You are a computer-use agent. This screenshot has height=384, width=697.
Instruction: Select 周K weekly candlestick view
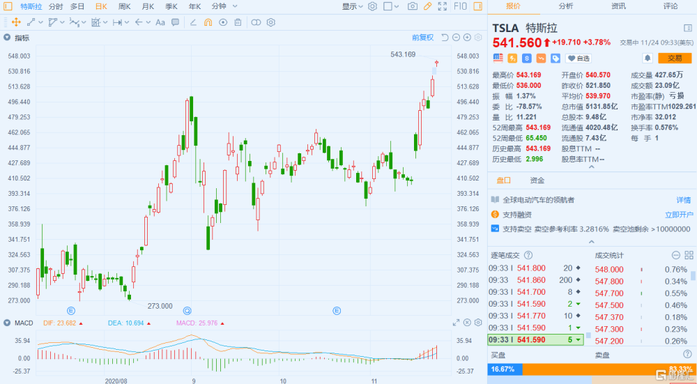pyautogui.click(x=125, y=6)
